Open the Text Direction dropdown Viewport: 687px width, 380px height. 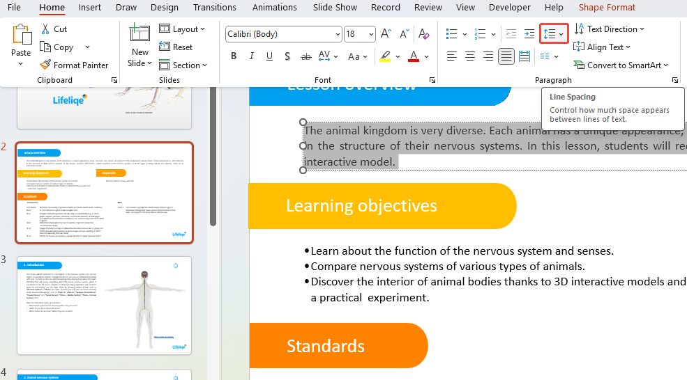609,29
